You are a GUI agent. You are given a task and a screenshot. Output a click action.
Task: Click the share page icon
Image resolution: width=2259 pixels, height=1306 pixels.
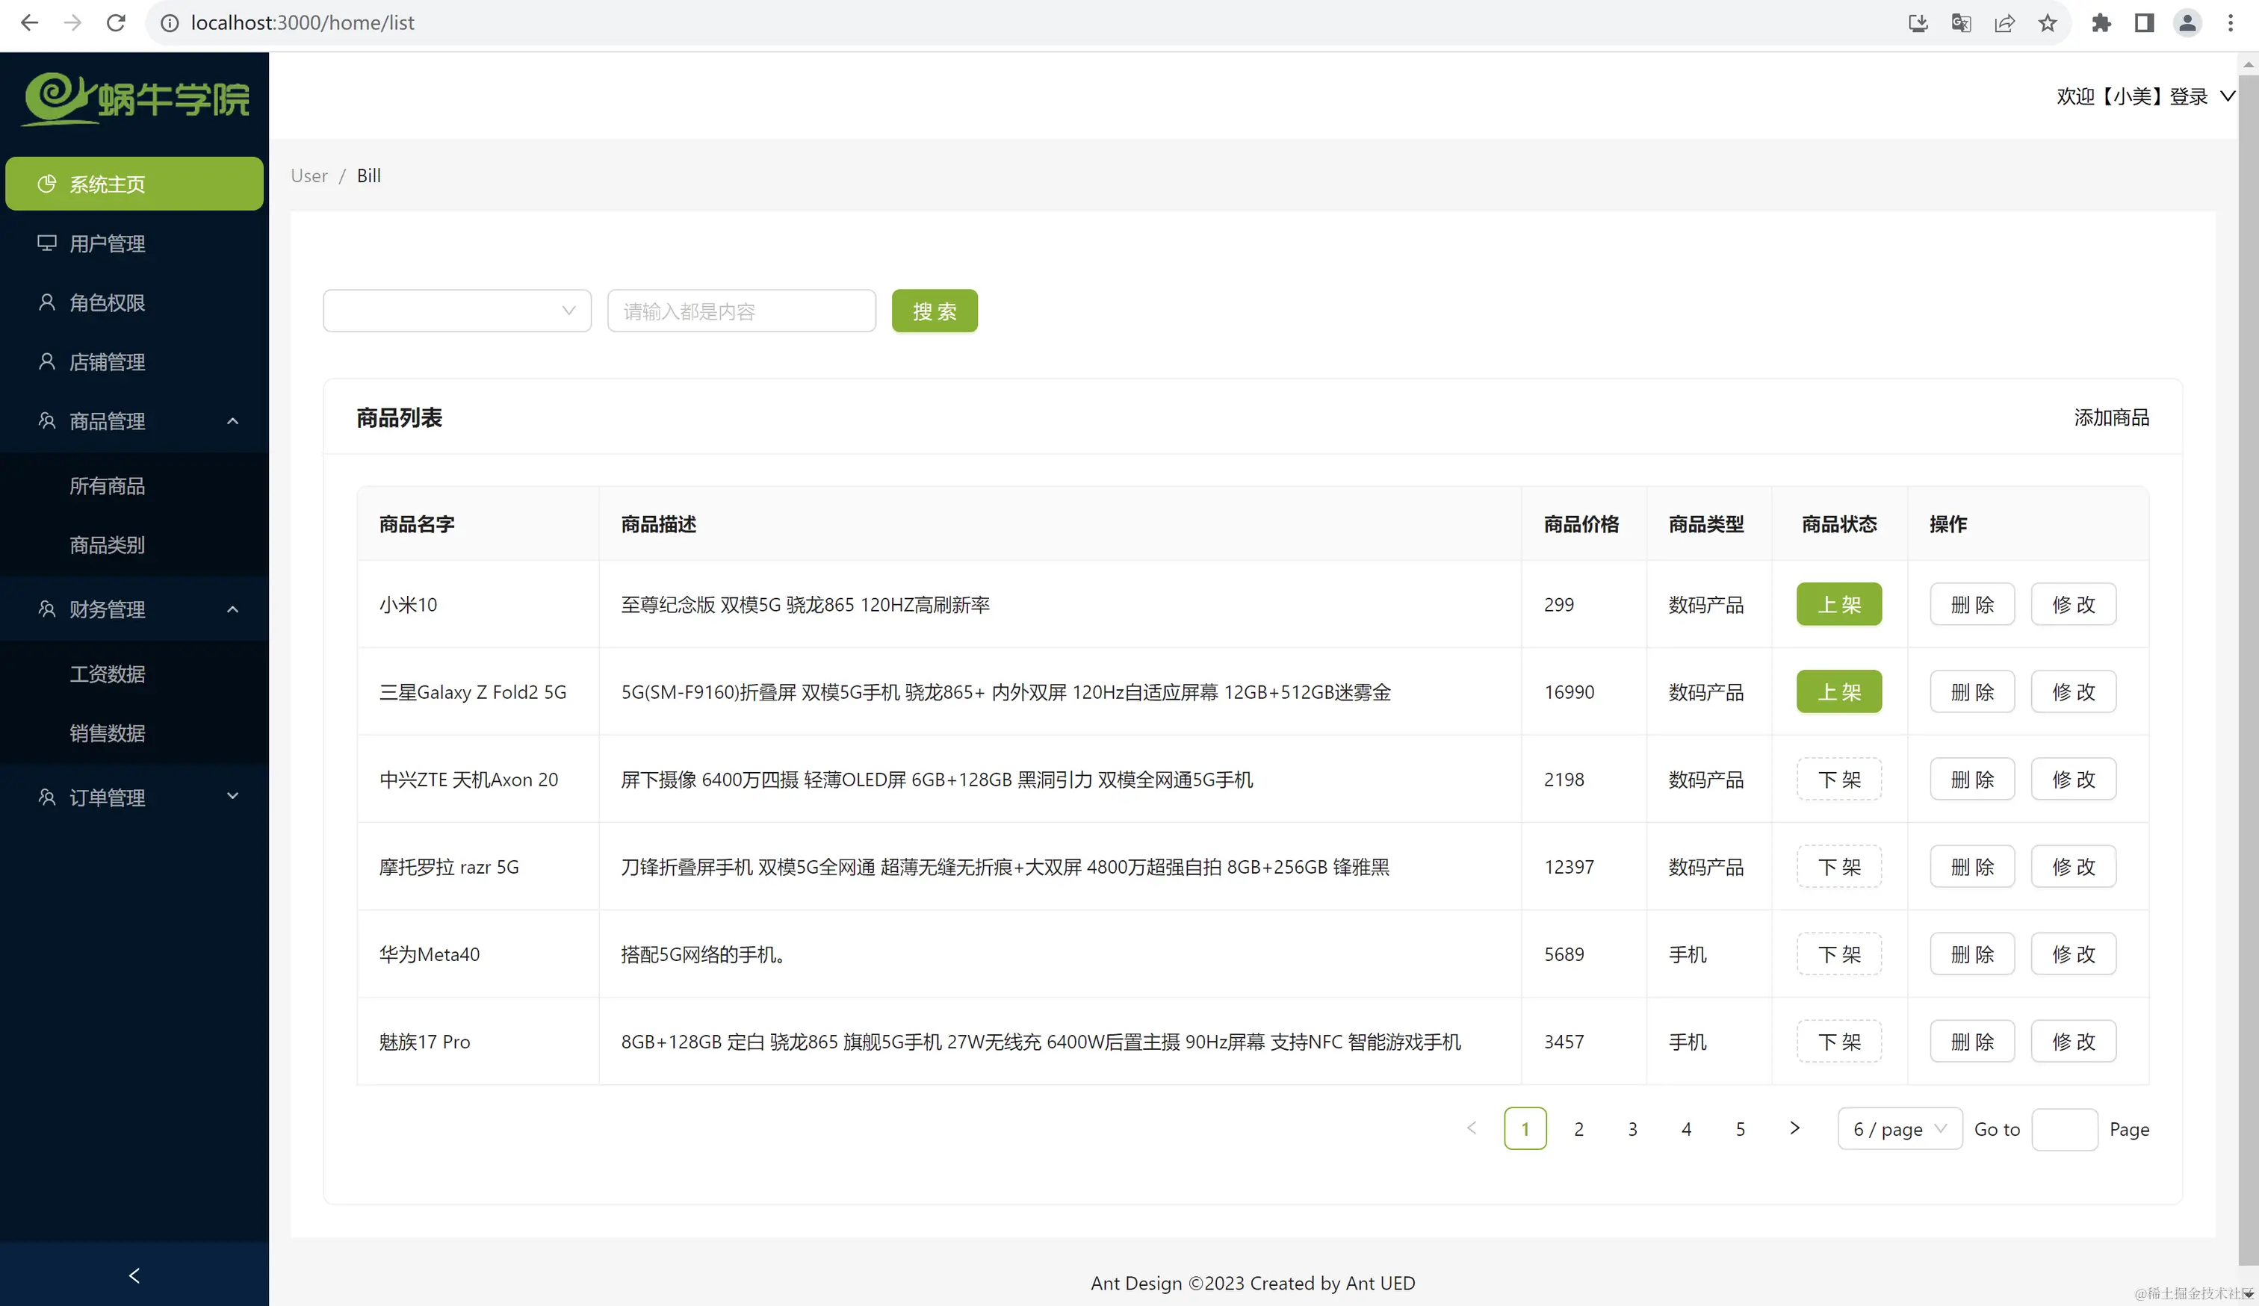click(2004, 23)
